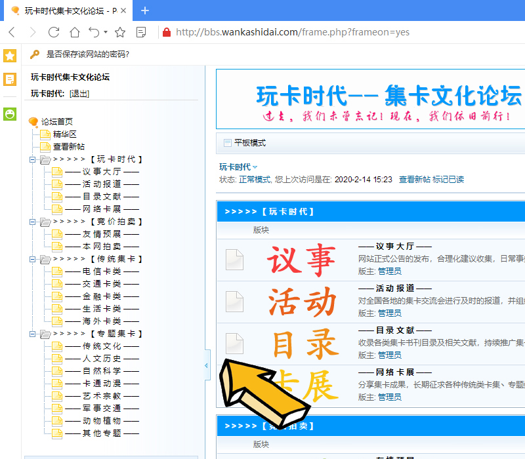Click the address bar URL field

tap(292, 32)
